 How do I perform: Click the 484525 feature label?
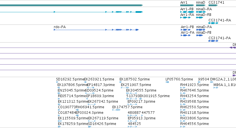point(135,124)
